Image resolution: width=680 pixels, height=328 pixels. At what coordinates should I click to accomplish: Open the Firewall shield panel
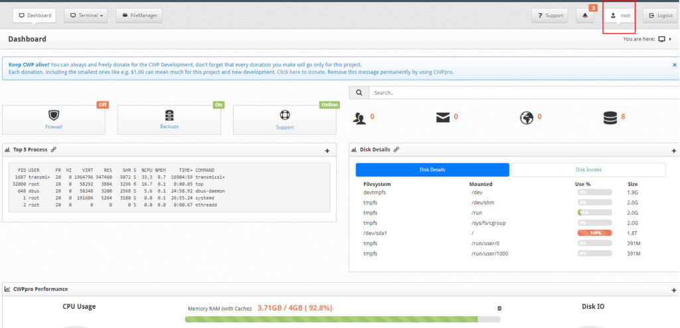coord(54,120)
